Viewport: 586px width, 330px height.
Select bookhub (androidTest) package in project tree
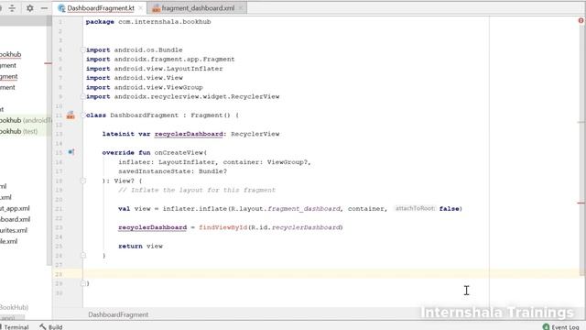pos(25,120)
